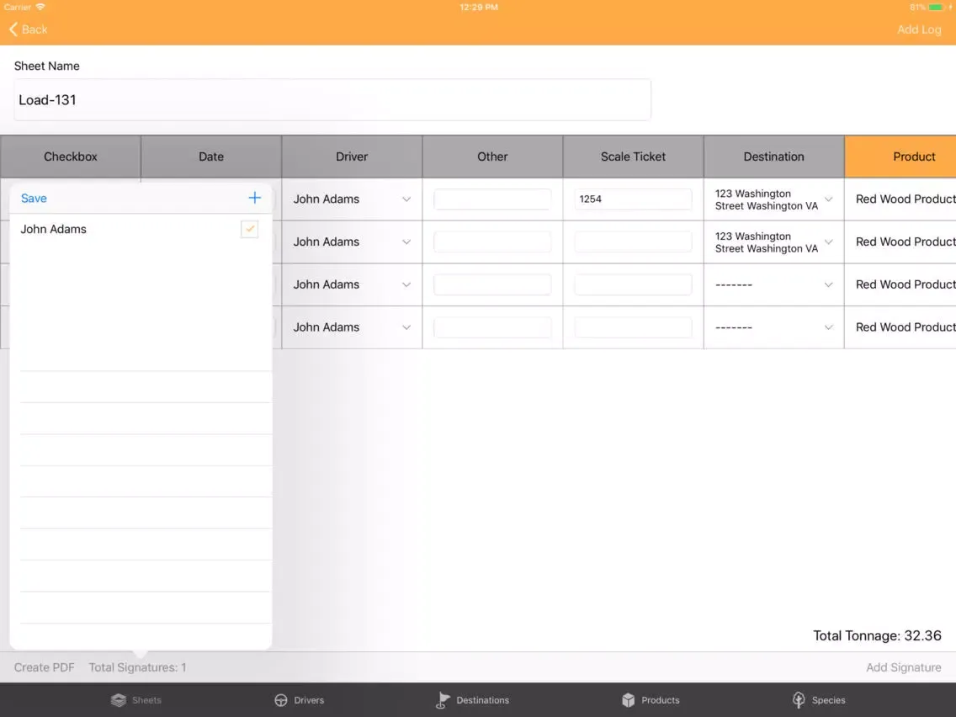
Task: Open the Drivers steering wheel icon
Action: tap(281, 700)
